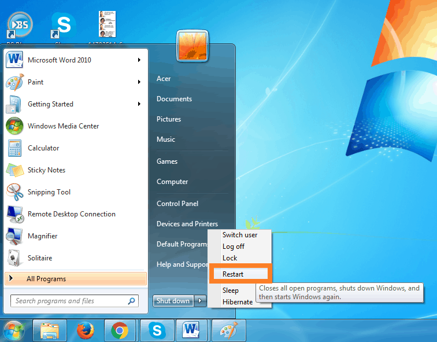Viewport: 437px width, 342px height.
Task: Open Remote Desktop Connection icon
Action: pyautogui.click(x=16, y=214)
